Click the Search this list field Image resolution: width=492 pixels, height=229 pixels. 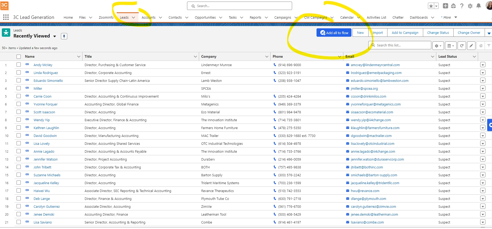(x=400, y=45)
